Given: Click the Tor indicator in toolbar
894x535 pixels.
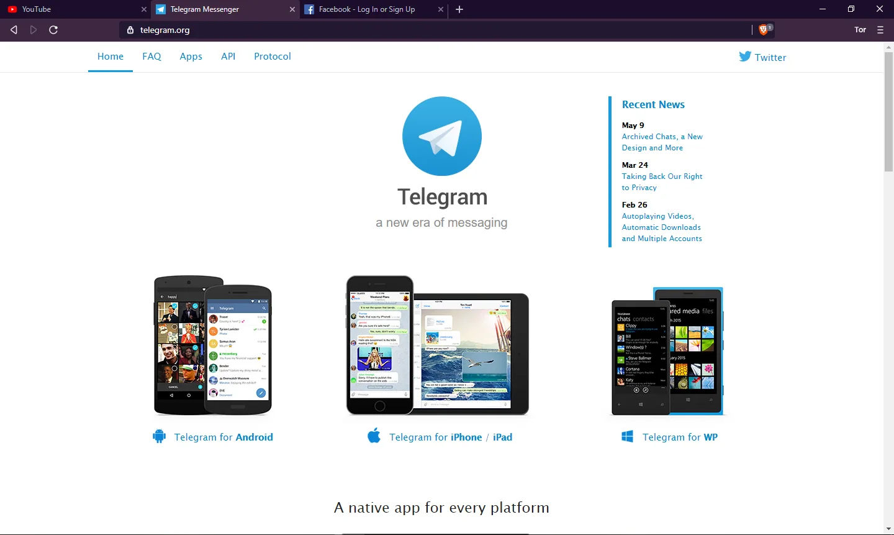Looking at the screenshot, I should click(x=860, y=30).
